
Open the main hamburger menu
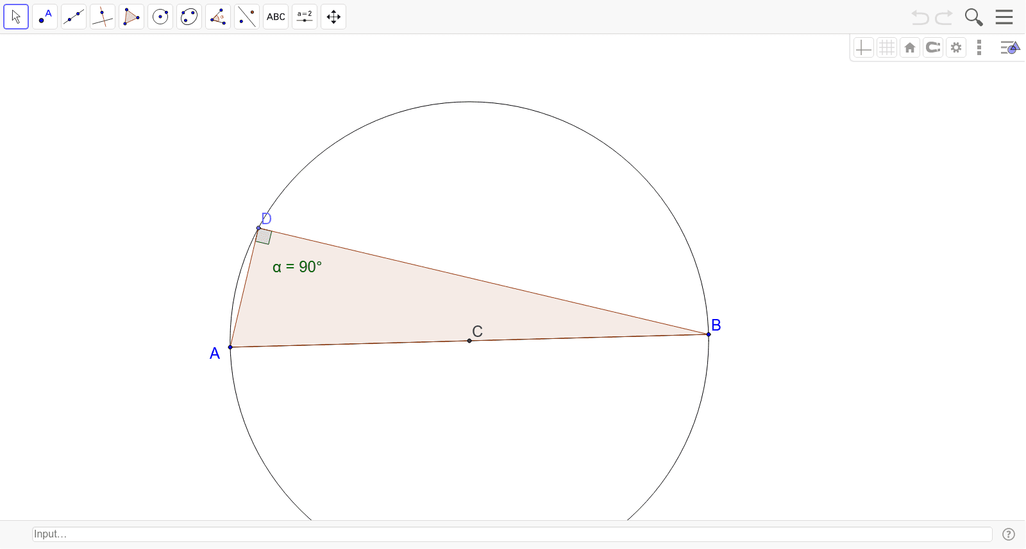coord(1004,17)
